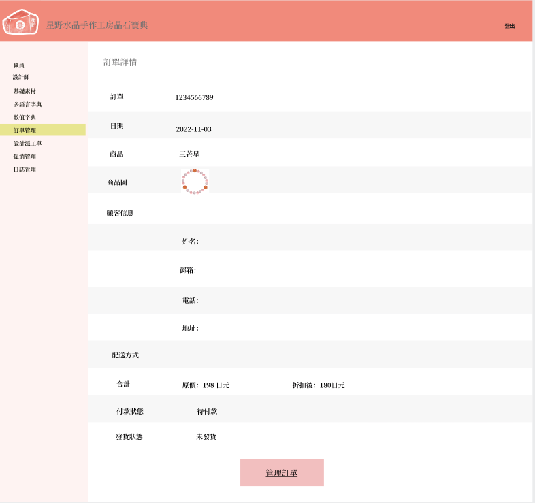Click the discounted price 折扣後 180日元
Image resolution: width=535 pixels, height=503 pixels.
tap(319, 385)
